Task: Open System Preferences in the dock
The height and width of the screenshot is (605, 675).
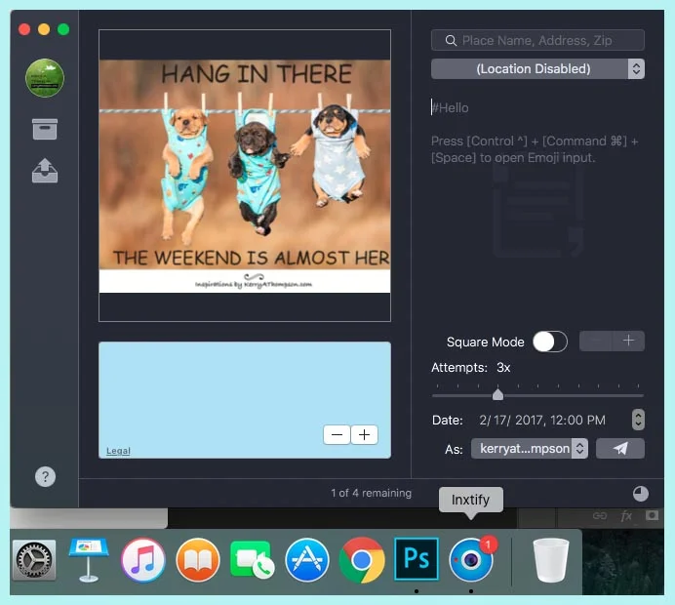Action: [34, 560]
